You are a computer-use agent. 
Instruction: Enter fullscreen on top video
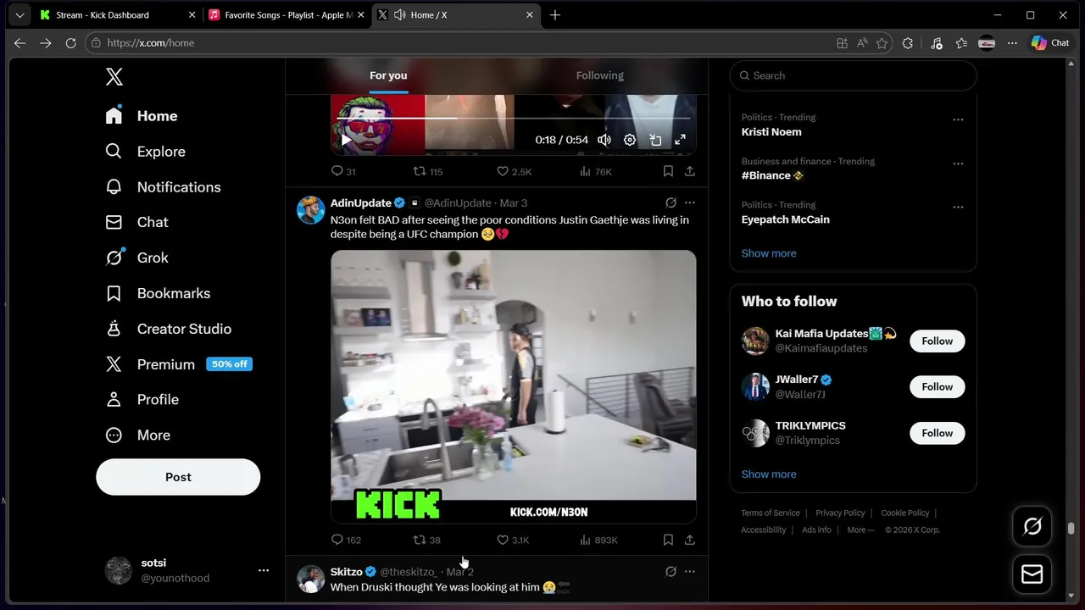[680, 140]
